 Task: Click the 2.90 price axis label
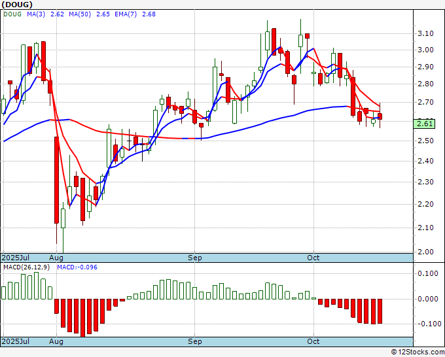[426, 67]
